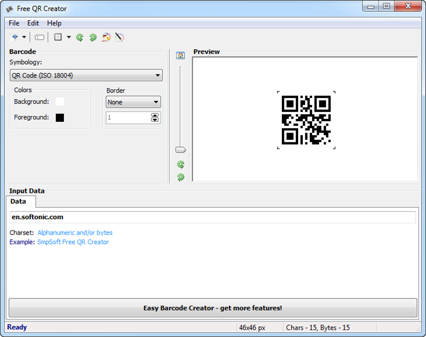The width and height of the screenshot is (426, 337).
Task: Click the border width number field
Action: [128, 118]
